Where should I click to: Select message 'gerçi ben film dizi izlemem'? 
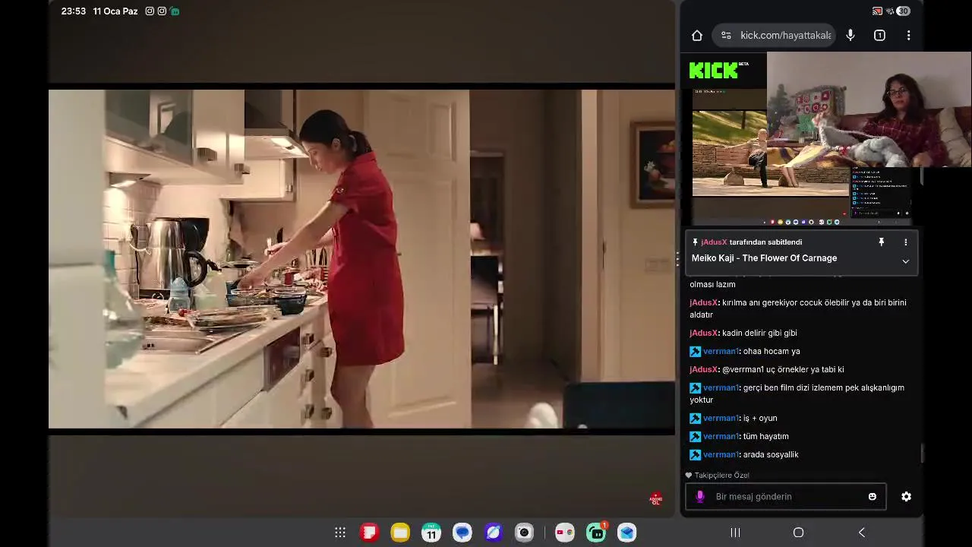(x=797, y=394)
